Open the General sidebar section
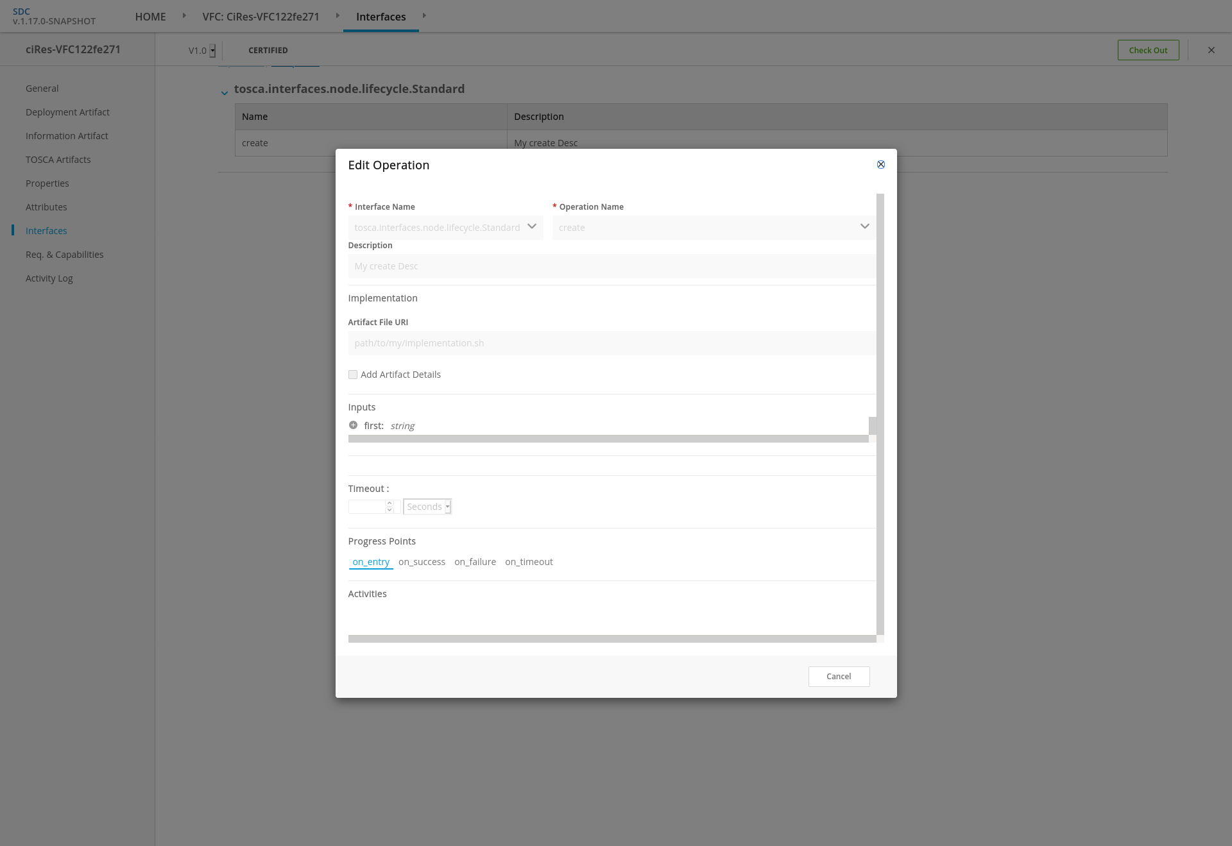 click(x=42, y=89)
